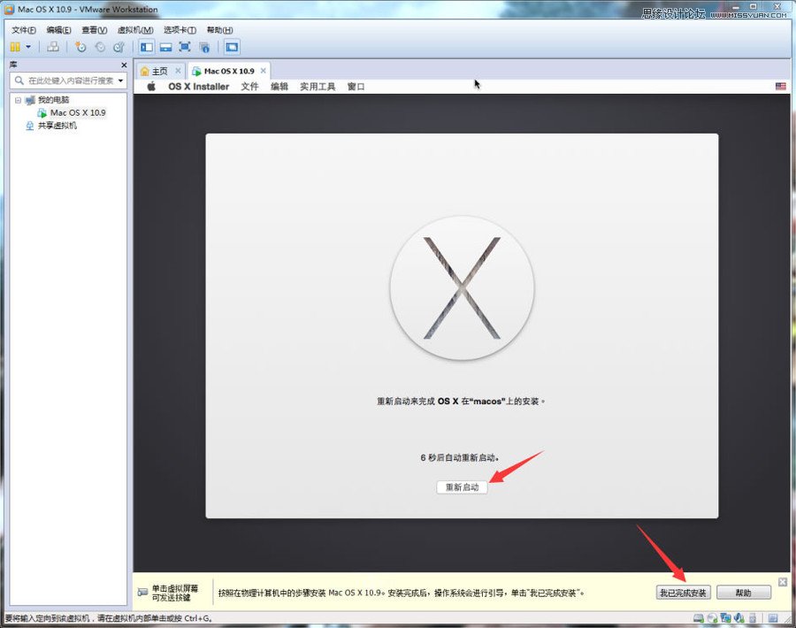Viewport: 796px width, 628px height.
Task: Click inside the library search field
Action: [62, 80]
